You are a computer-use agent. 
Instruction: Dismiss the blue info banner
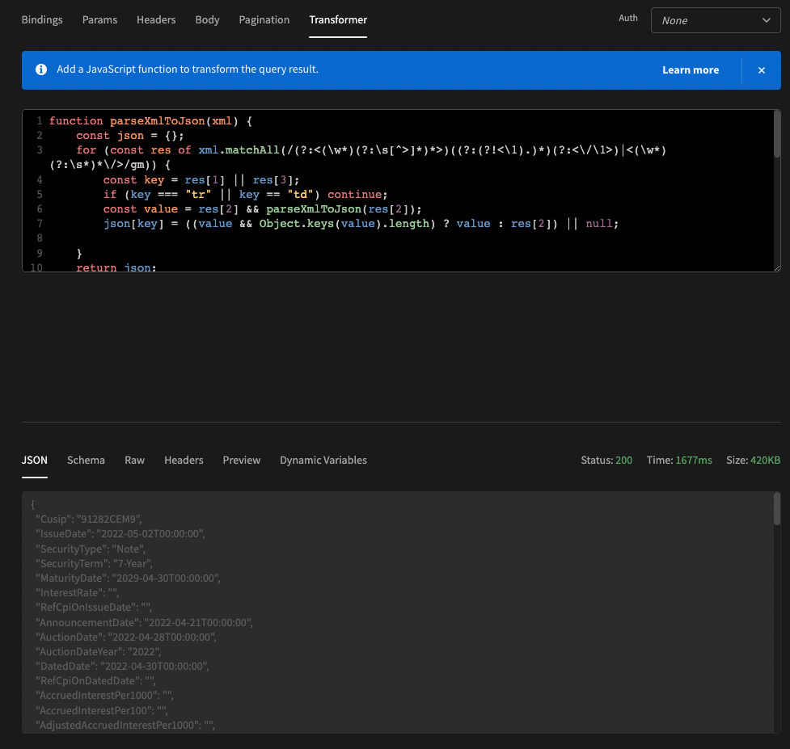(x=761, y=70)
